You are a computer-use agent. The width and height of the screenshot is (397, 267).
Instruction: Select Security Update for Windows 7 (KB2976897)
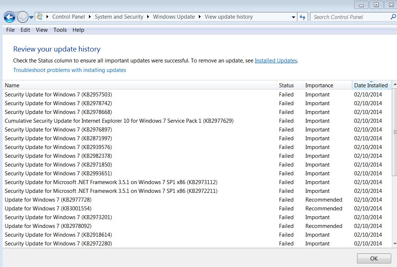pyautogui.click(x=58, y=130)
